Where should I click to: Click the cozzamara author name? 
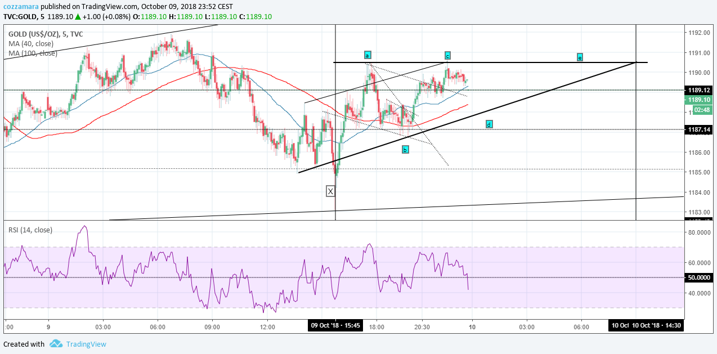[x=21, y=7]
